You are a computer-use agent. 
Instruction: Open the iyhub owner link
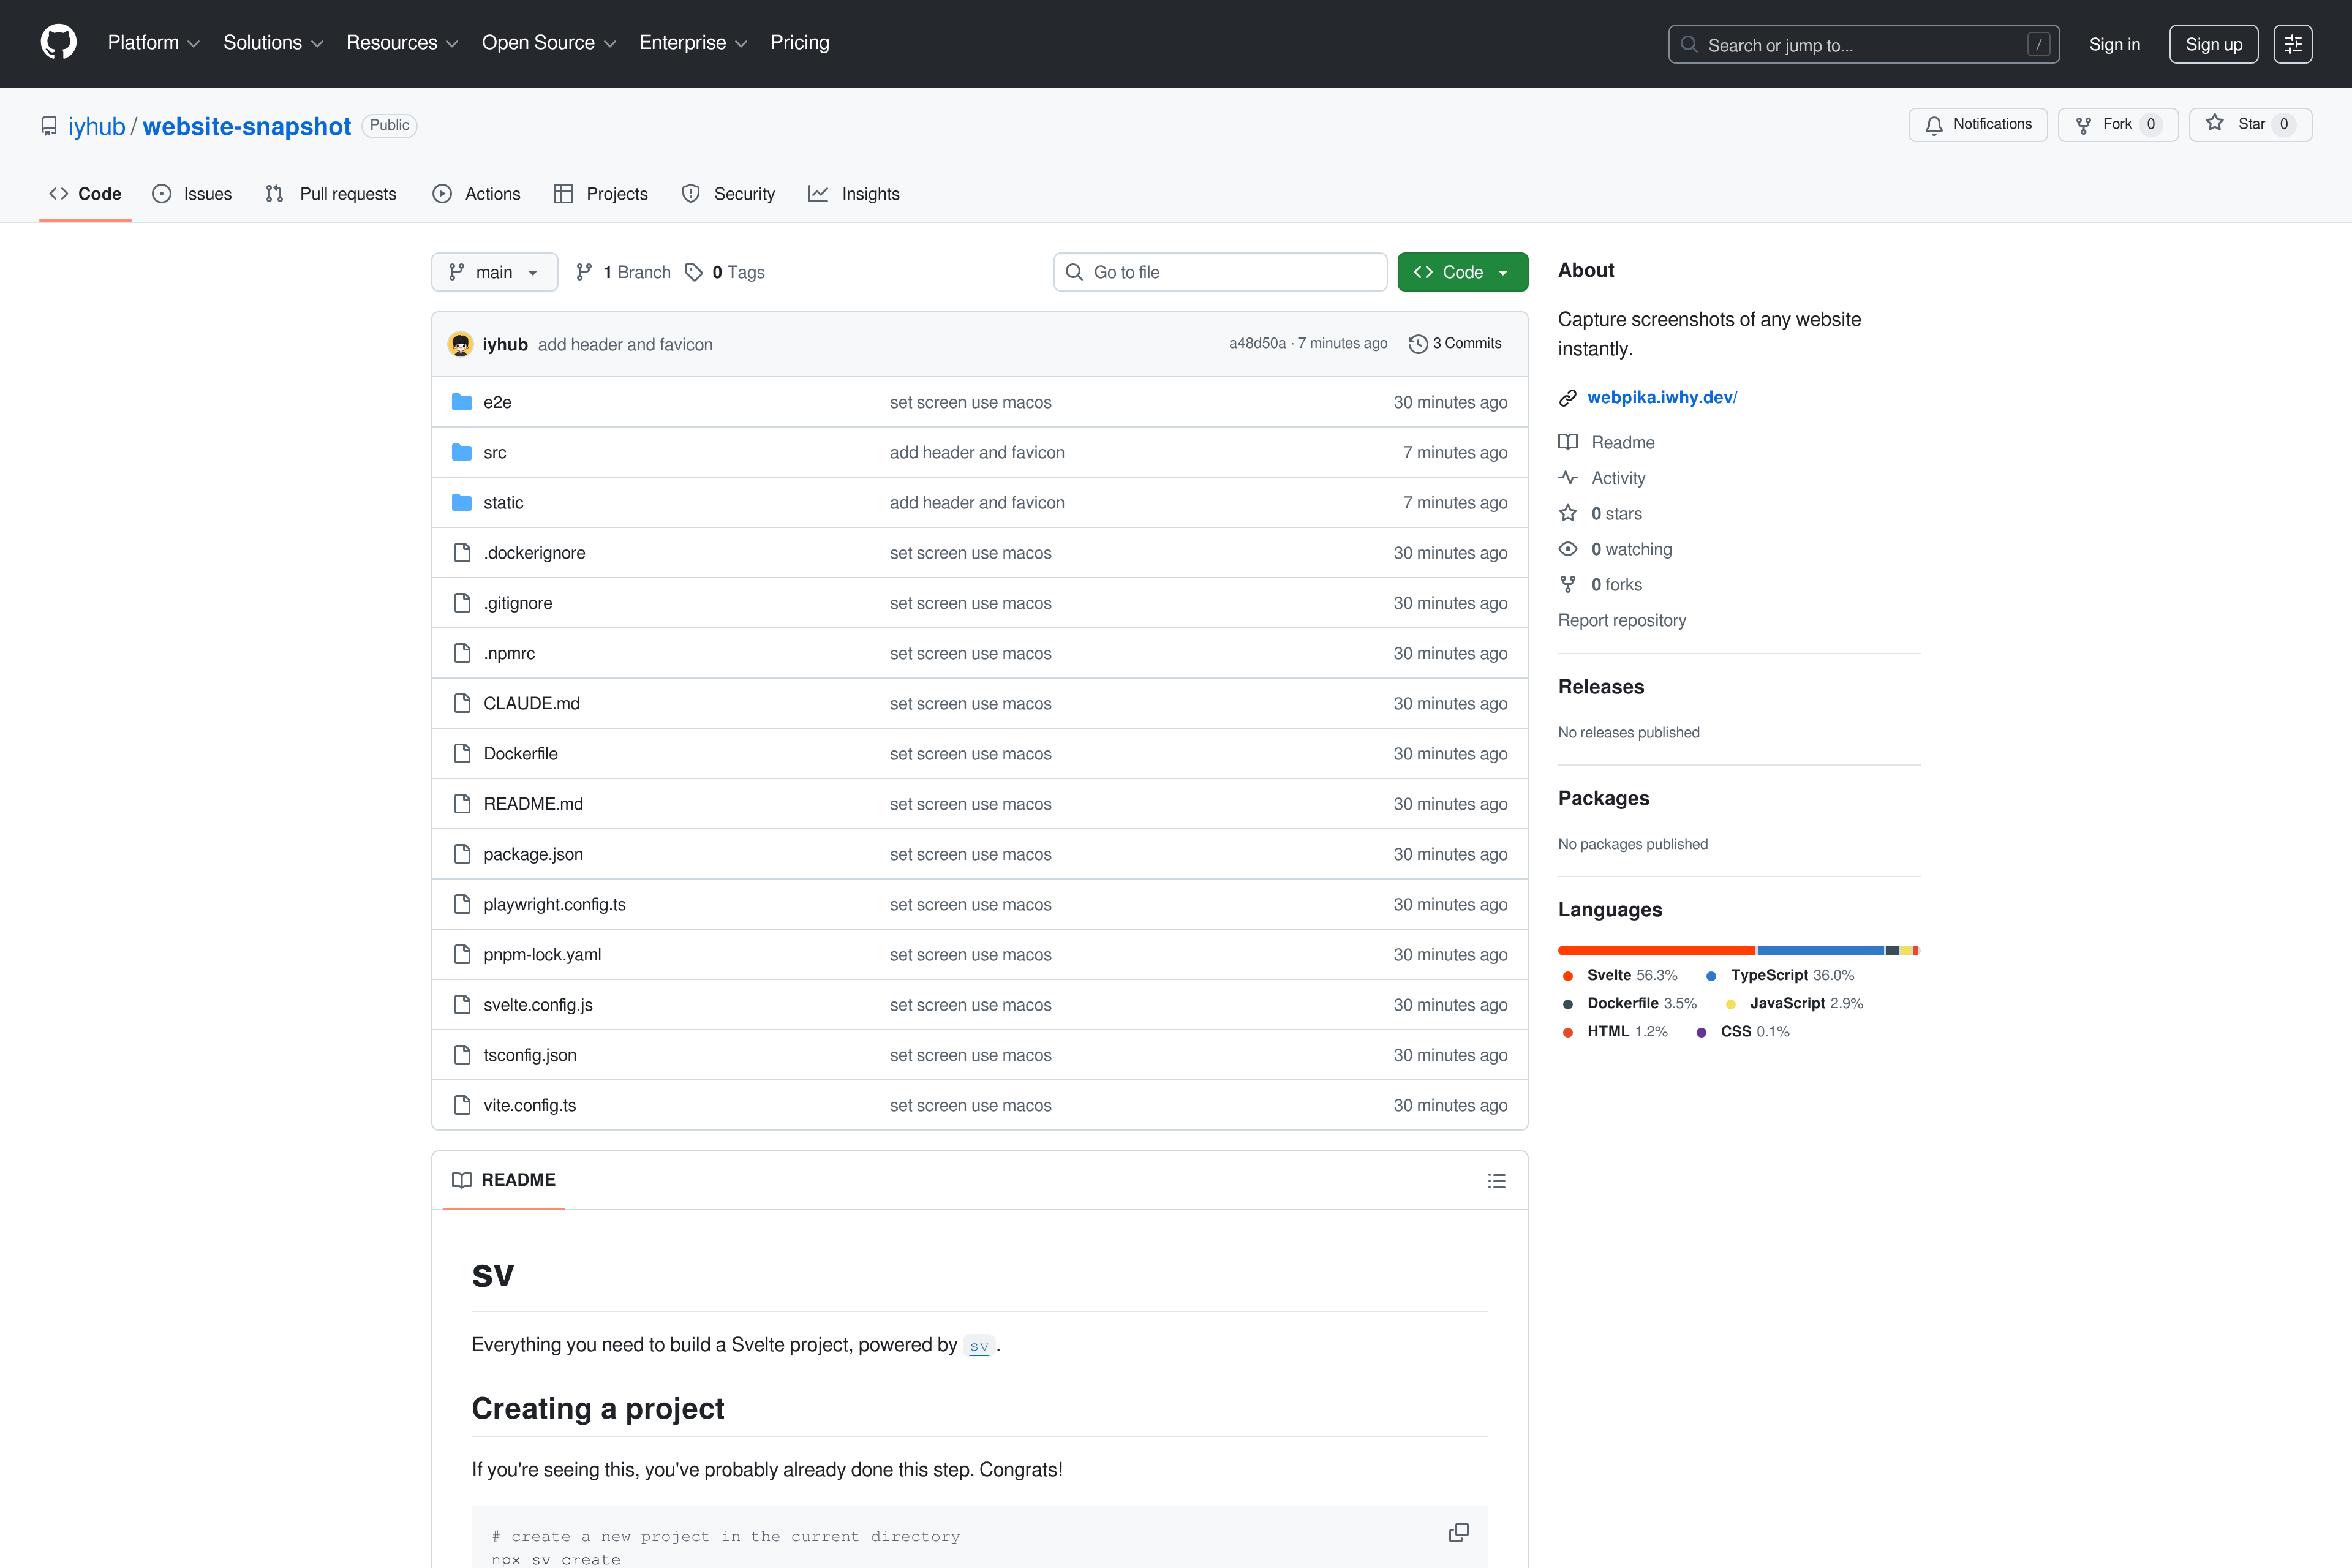[x=97, y=126]
